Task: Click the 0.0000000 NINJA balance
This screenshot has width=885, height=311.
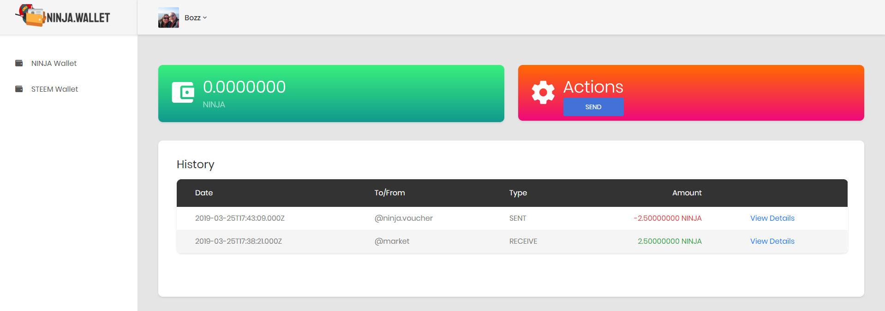Action: click(x=245, y=87)
